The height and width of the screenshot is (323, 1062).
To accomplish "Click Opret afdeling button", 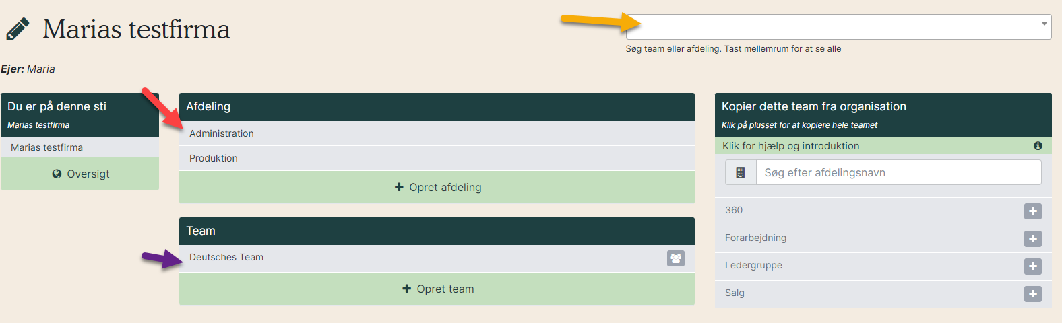I will click(x=437, y=187).
